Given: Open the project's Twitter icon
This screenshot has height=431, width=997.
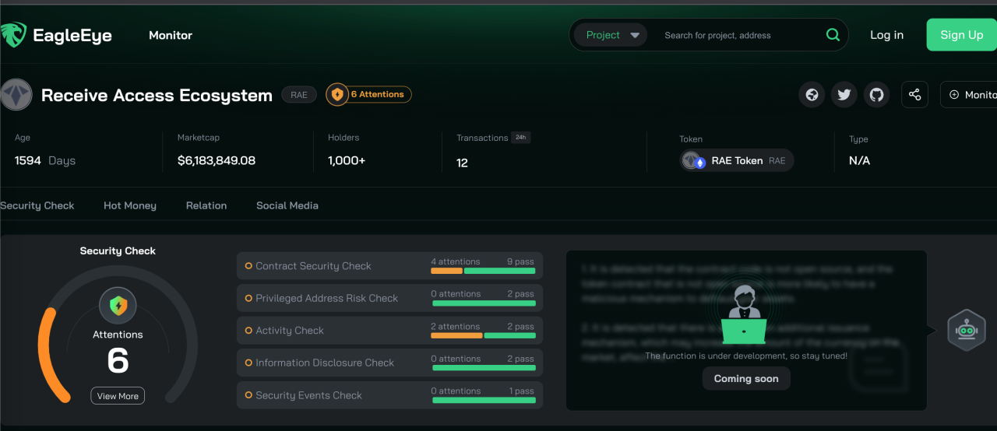Looking at the screenshot, I should (x=844, y=95).
